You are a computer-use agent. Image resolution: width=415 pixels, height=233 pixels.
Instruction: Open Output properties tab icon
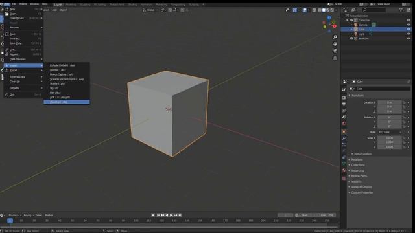[x=344, y=104]
